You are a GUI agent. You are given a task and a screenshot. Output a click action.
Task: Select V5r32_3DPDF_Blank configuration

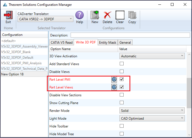[x=24, y=52]
